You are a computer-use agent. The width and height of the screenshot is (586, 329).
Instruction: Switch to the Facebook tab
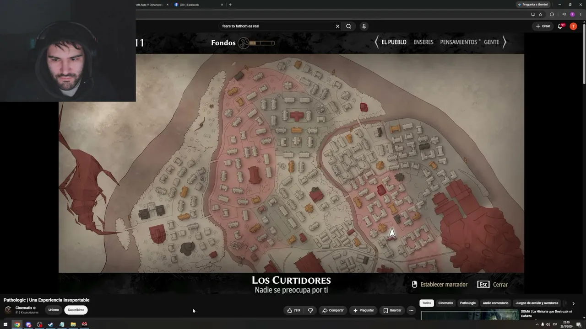(x=198, y=5)
